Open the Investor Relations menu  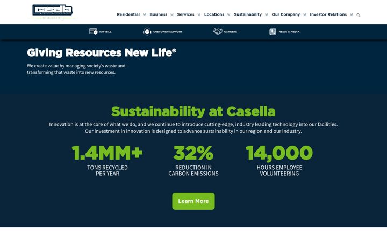(328, 14)
